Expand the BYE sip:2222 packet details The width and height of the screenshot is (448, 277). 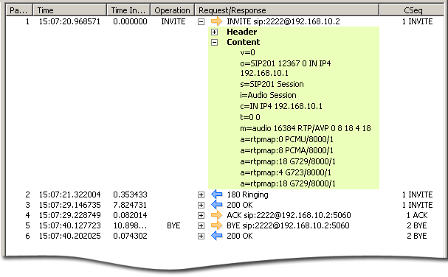pyautogui.click(x=201, y=225)
